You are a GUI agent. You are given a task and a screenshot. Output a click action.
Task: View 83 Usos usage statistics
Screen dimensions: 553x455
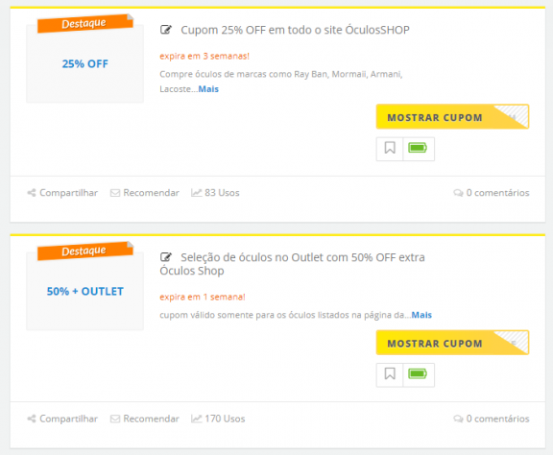215,193
